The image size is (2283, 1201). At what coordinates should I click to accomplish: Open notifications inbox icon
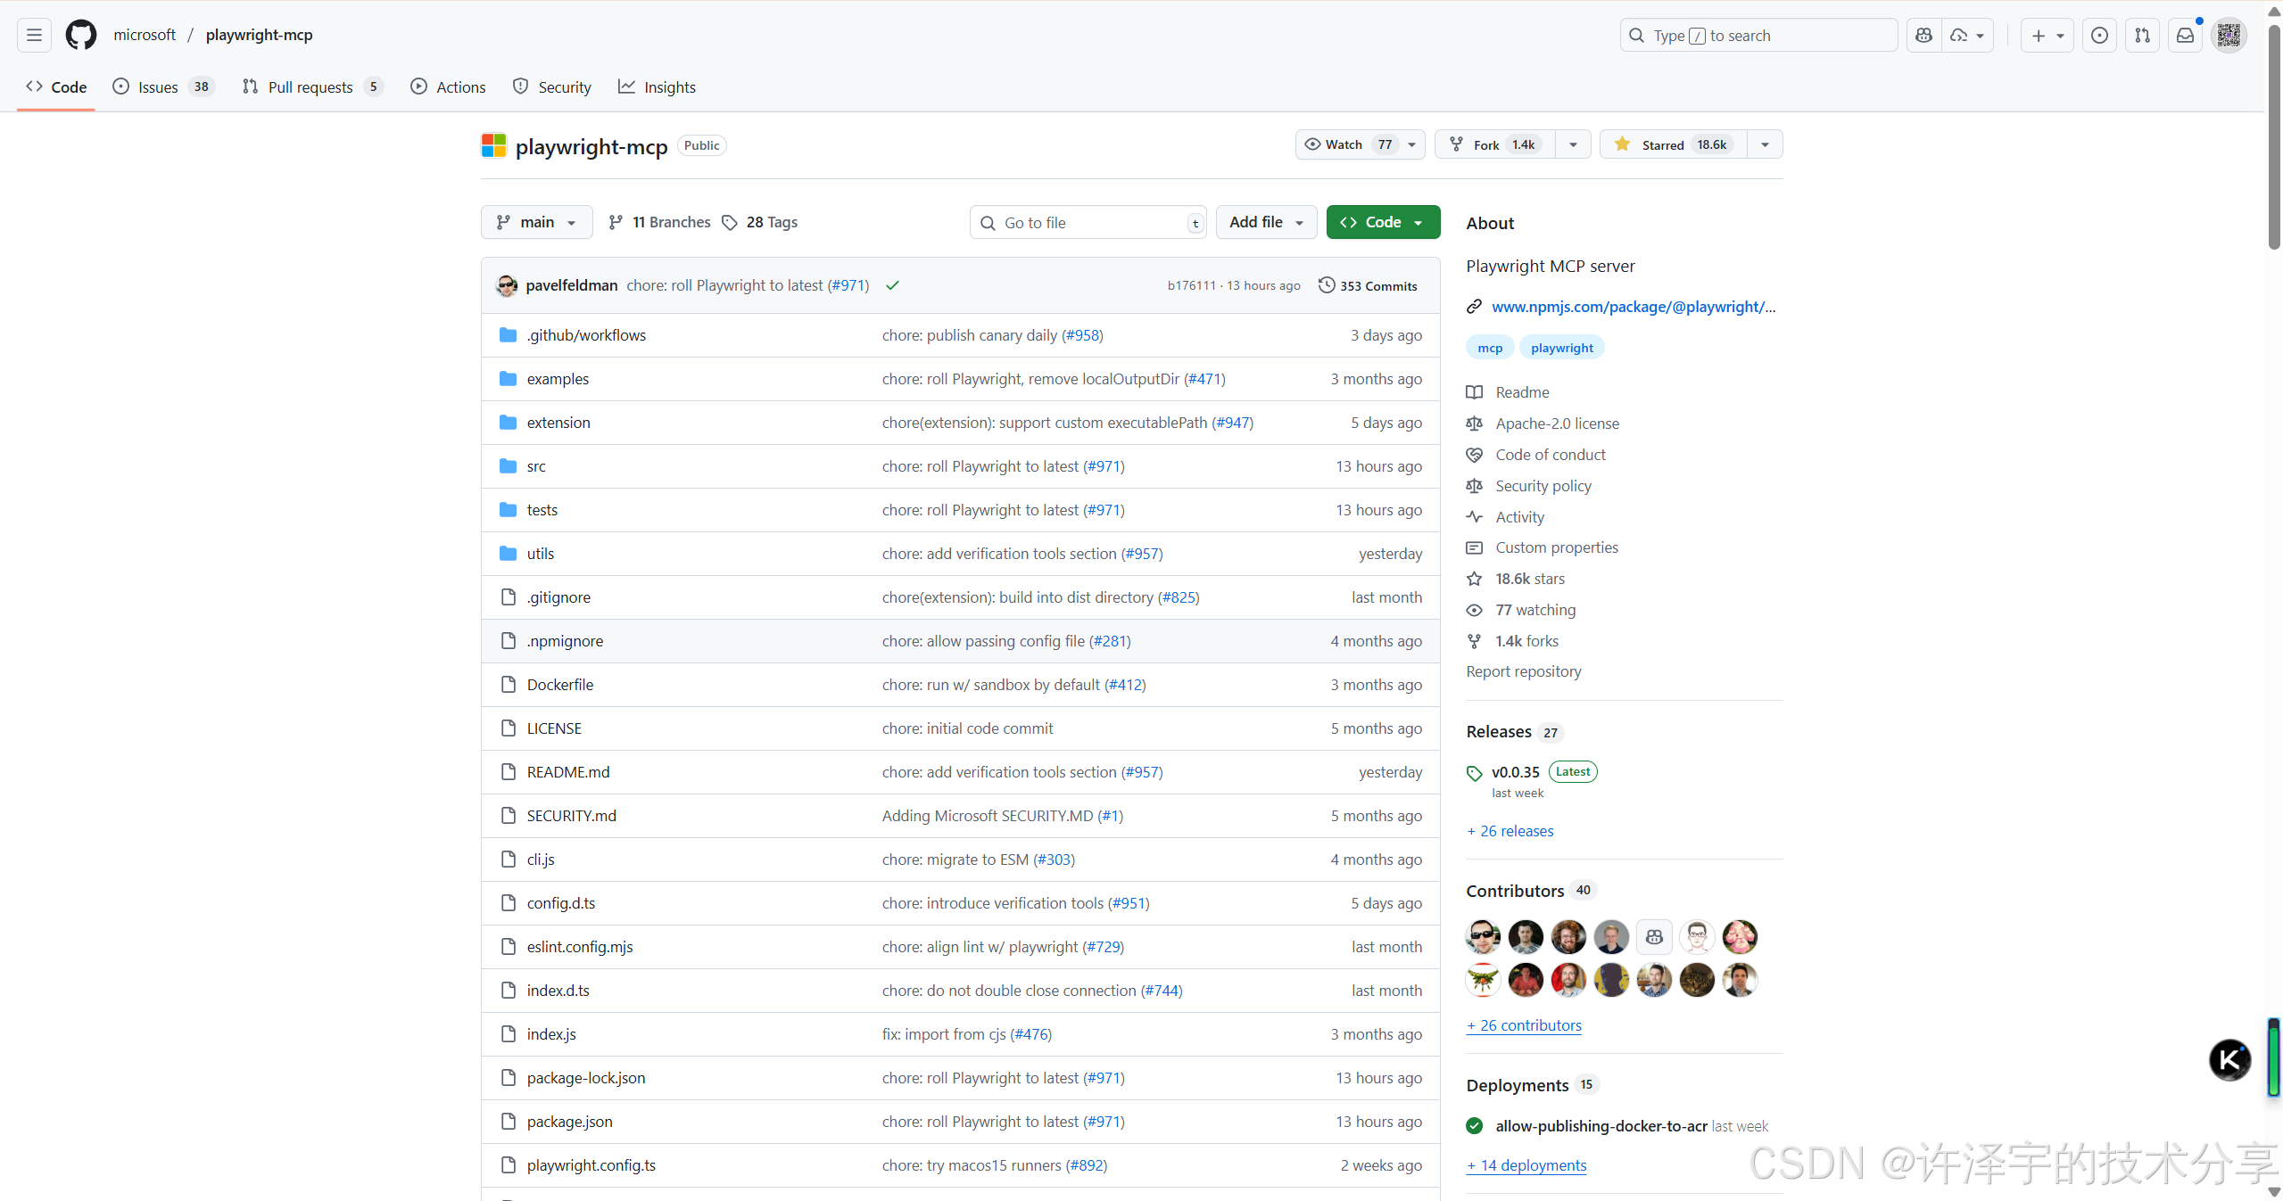(x=2185, y=35)
